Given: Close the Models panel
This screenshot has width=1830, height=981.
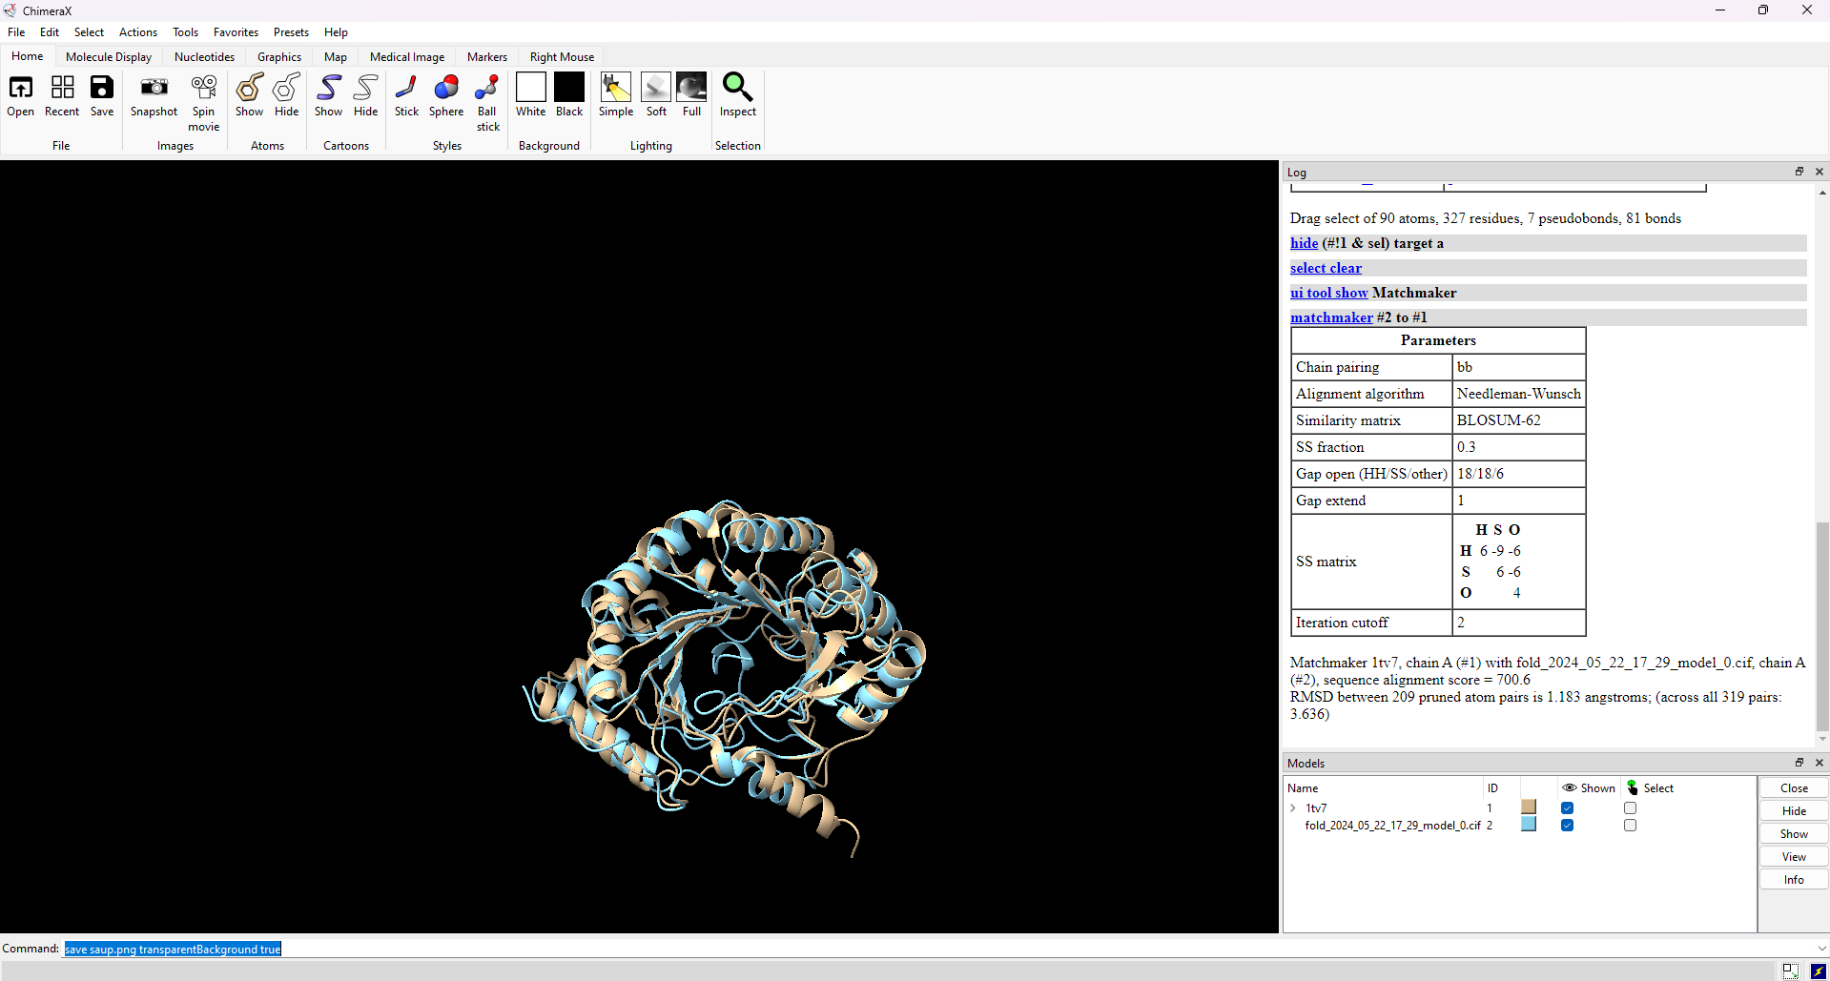Looking at the screenshot, I should pyautogui.click(x=1820, y=763).
